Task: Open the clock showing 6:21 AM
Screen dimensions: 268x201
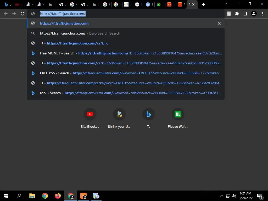Action: 245,196
